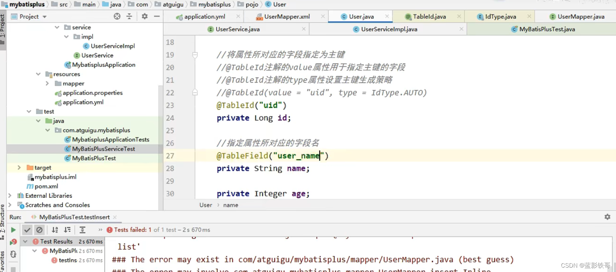Fold comment block at line 19

(x=195, y=55)
